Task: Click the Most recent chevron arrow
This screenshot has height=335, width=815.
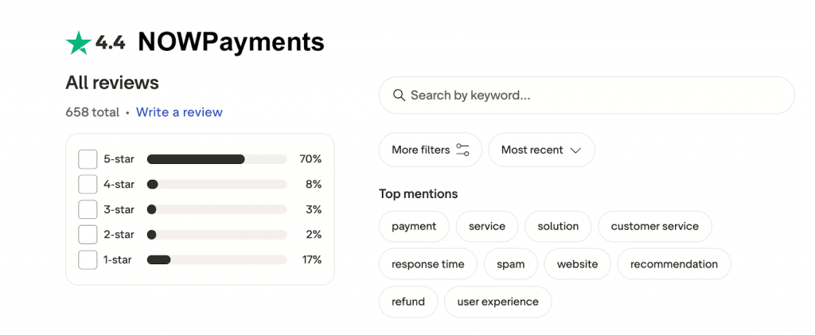Action: click(576, 150)
